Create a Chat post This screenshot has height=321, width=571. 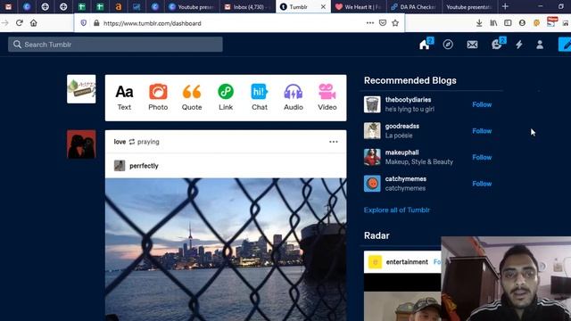pos(260,97)
